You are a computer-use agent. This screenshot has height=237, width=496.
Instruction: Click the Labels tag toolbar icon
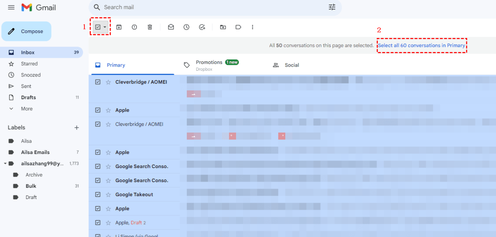click(x=238, y=27)
